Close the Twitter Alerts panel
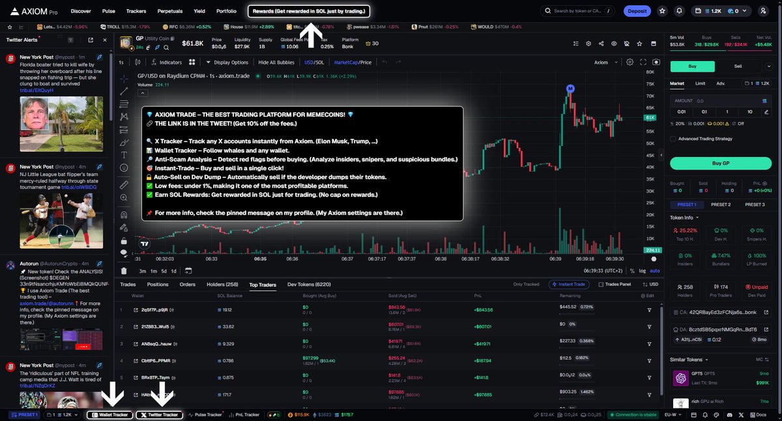Viewport: 782px width, 421px height. 105,40
